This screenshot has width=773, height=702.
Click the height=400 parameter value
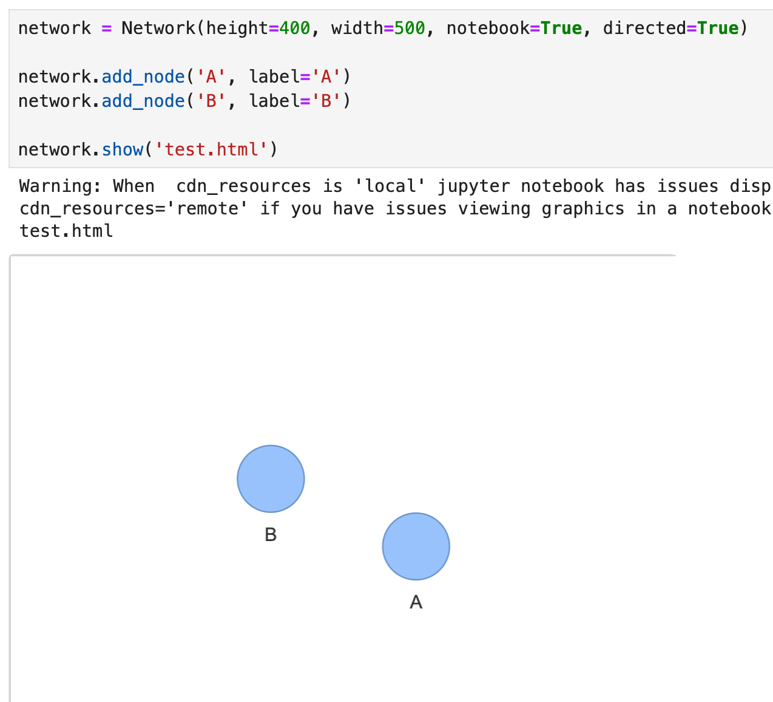coord(294,28)
